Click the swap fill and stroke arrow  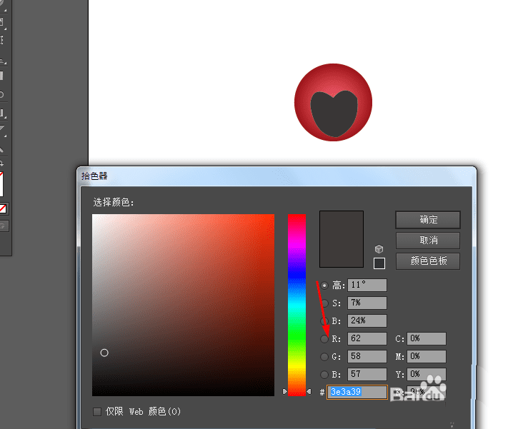[x=1, y=163]
